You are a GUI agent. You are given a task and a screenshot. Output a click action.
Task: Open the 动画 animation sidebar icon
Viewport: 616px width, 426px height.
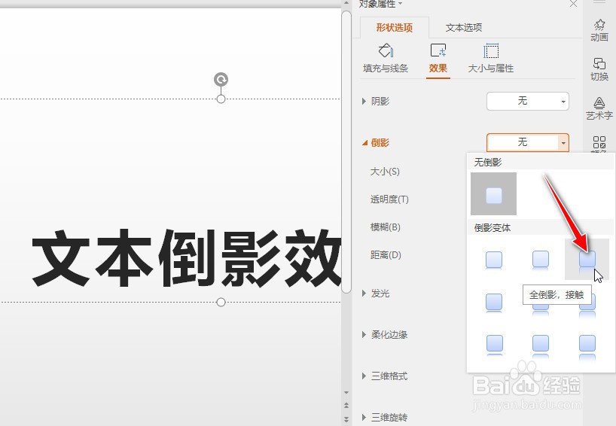click(599, 30)
